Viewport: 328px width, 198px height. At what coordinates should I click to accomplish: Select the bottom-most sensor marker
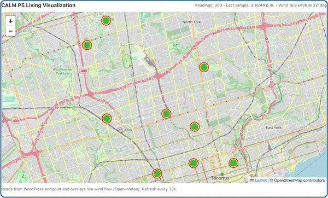point(157,173)
